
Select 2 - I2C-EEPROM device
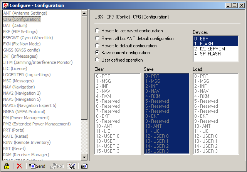tap(216, 49)
